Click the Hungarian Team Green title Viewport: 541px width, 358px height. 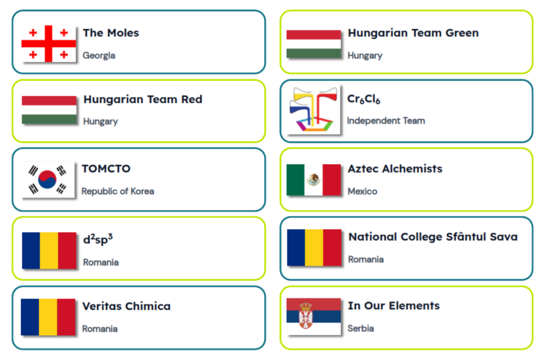(413, 33)
